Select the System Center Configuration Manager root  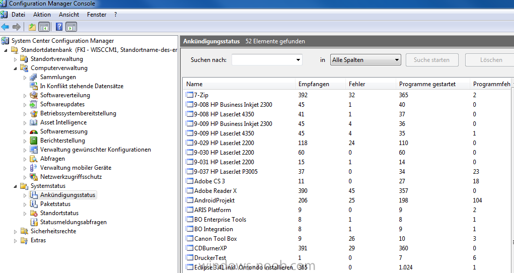[x=62, y=41]
